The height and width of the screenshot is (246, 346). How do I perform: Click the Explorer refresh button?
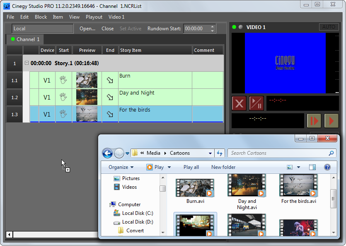coord(220,153)
